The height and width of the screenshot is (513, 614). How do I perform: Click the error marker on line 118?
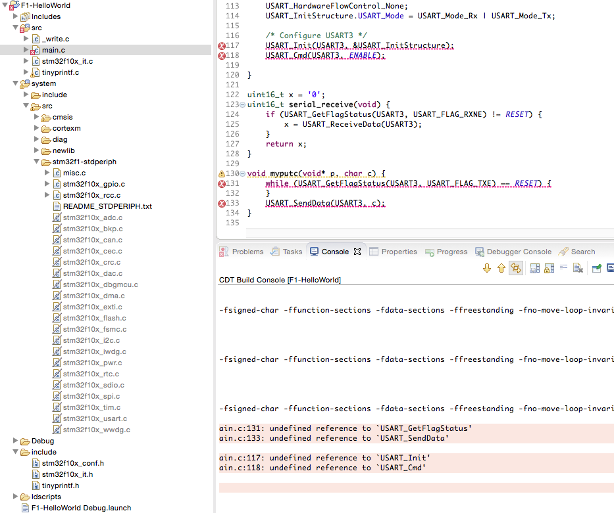tap(222, 55)
